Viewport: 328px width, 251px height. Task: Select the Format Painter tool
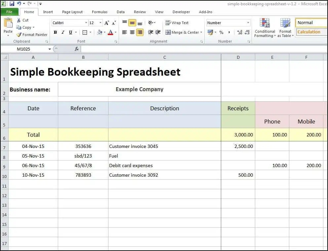pos(32,34)
